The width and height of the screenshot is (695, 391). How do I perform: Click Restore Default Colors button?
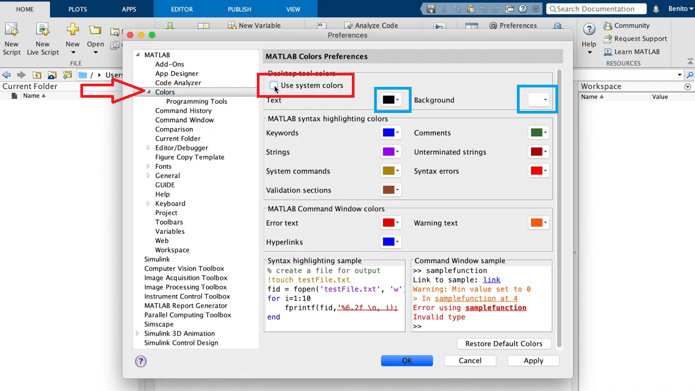(x=504, y=344)
